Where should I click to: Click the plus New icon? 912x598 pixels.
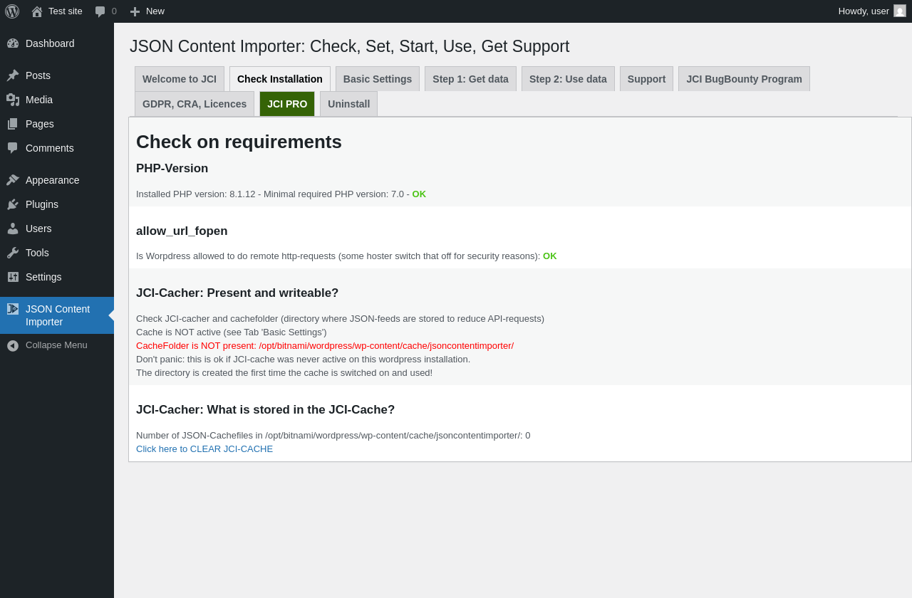[135, 11]
